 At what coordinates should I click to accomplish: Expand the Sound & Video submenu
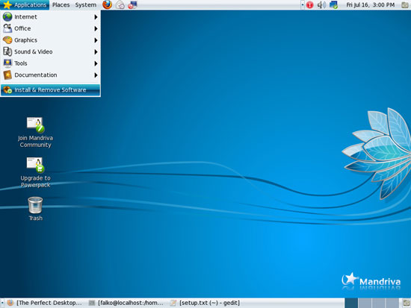[50, 51]
